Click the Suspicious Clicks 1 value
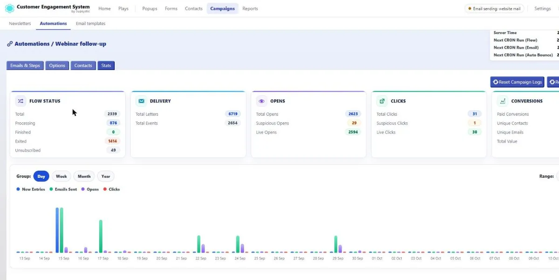The image size is (559, 280). [x=475, y=123]
